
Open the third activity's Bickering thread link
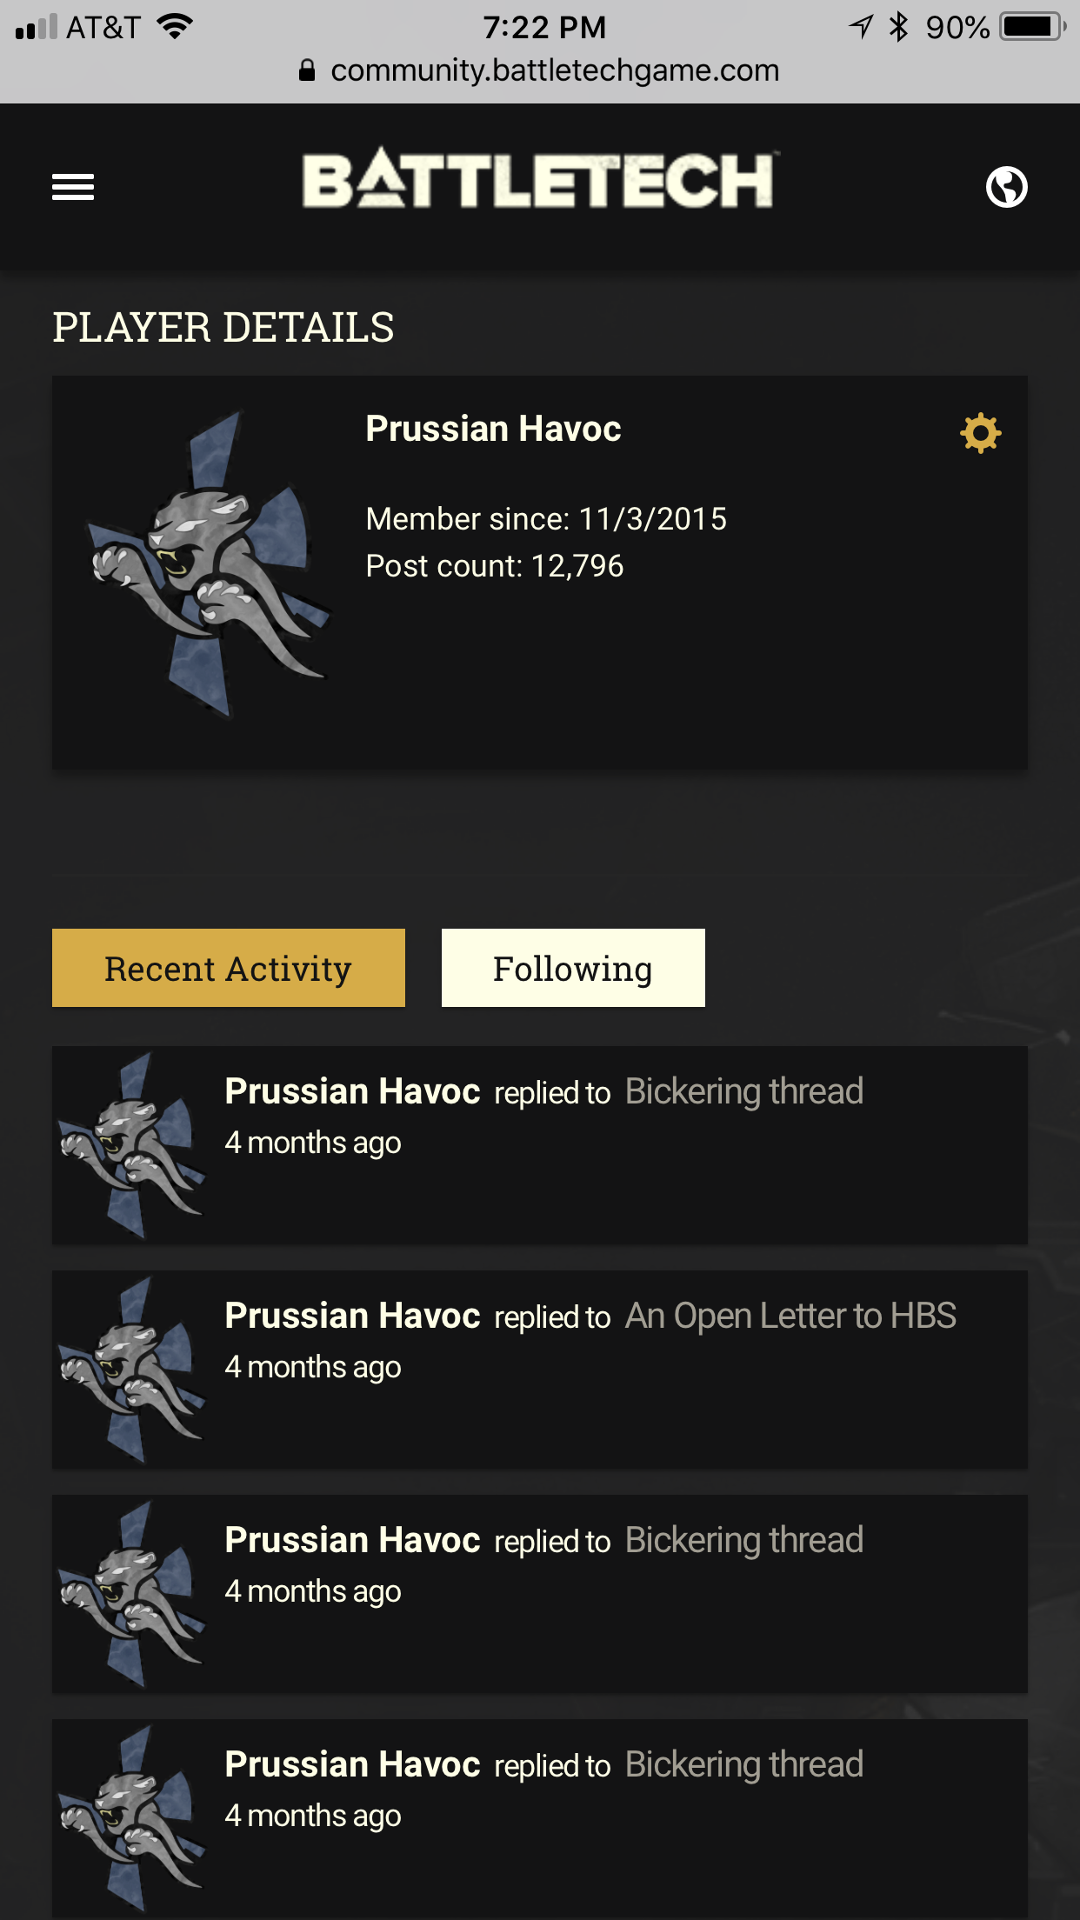point(743,1540)
